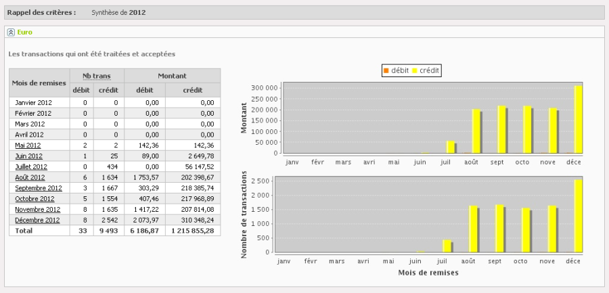Click the Nb trans column header

coord(96,76)
